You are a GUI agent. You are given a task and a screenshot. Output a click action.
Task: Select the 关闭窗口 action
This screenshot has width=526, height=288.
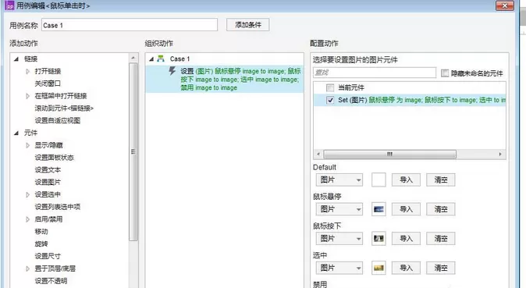click(x=48, y=84)
